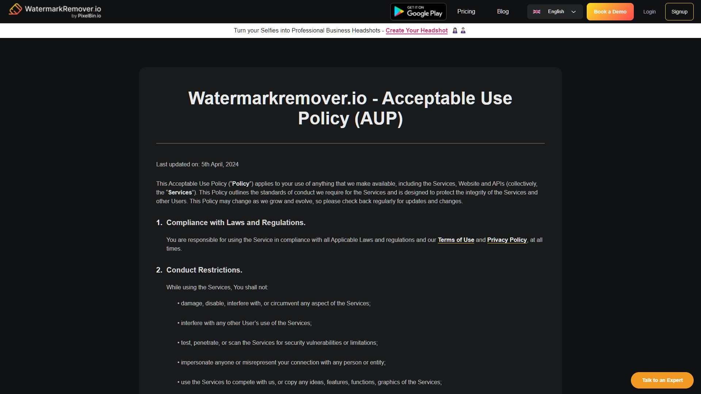Click the WatermarkRemover.io wordmark text
Image resolution: width=701 pixels, height=394 pixels.
(63, 9)
